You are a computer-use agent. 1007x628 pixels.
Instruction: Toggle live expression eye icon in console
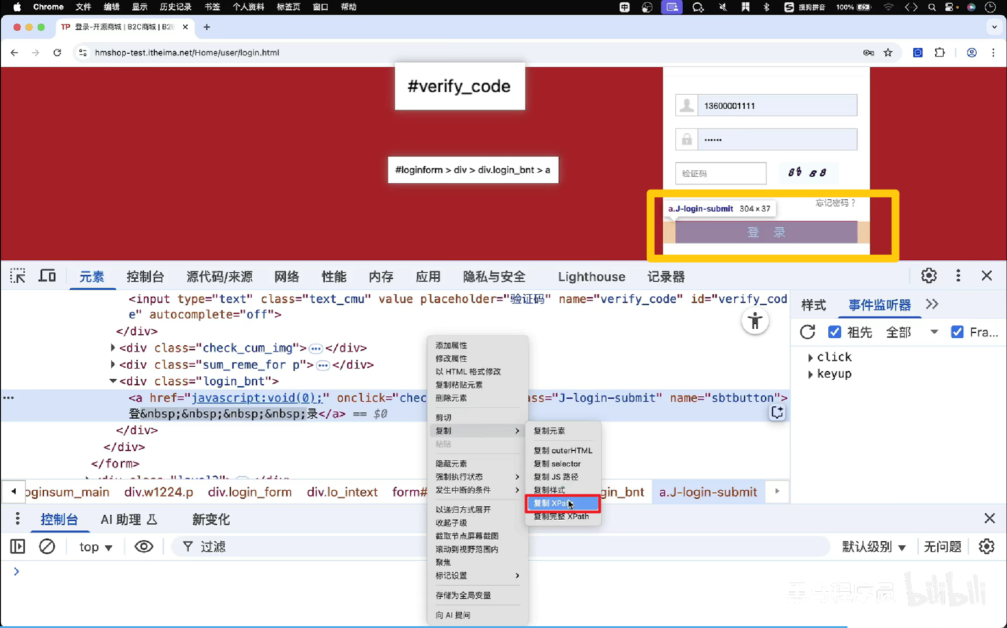pos(144,546)
